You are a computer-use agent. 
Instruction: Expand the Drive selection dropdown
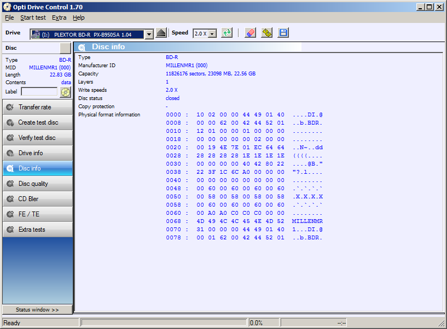coord(149,34)
